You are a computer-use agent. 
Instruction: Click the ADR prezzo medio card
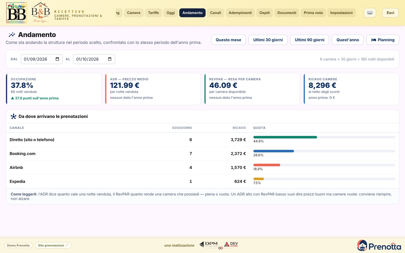point(153,89)
